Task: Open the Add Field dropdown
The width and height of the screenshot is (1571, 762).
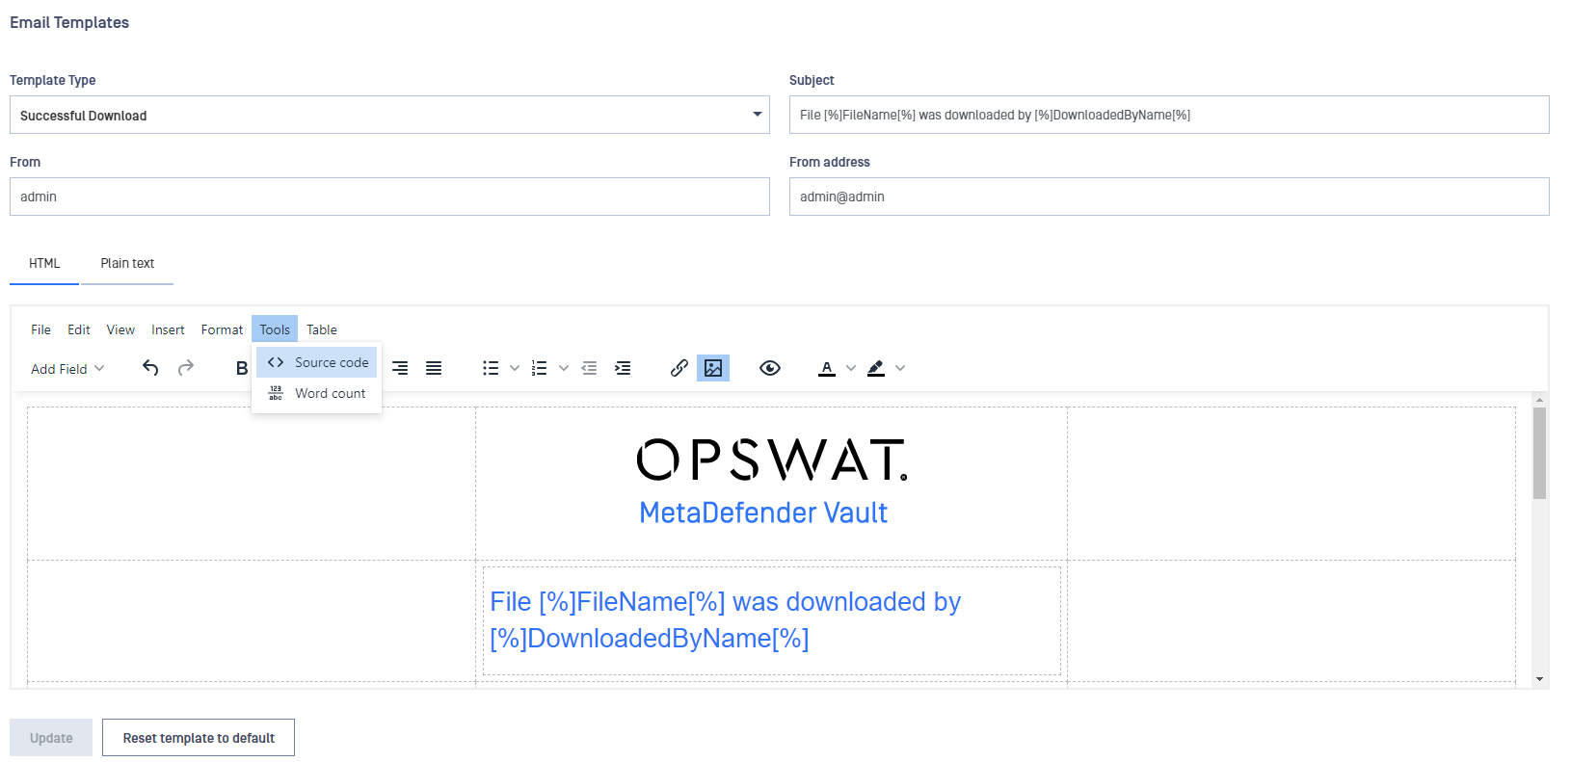Action: [x=67, y=369]
